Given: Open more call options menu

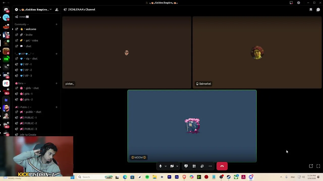Looking at the screenshot, I should click(210, 166).
